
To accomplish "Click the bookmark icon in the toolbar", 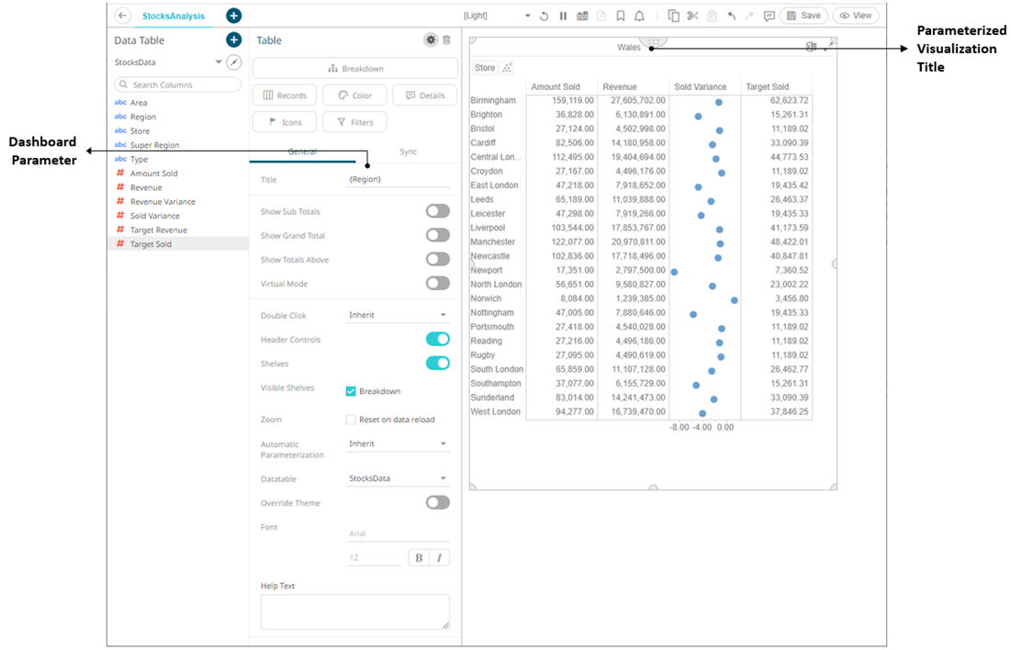I will tap(621, 16).
